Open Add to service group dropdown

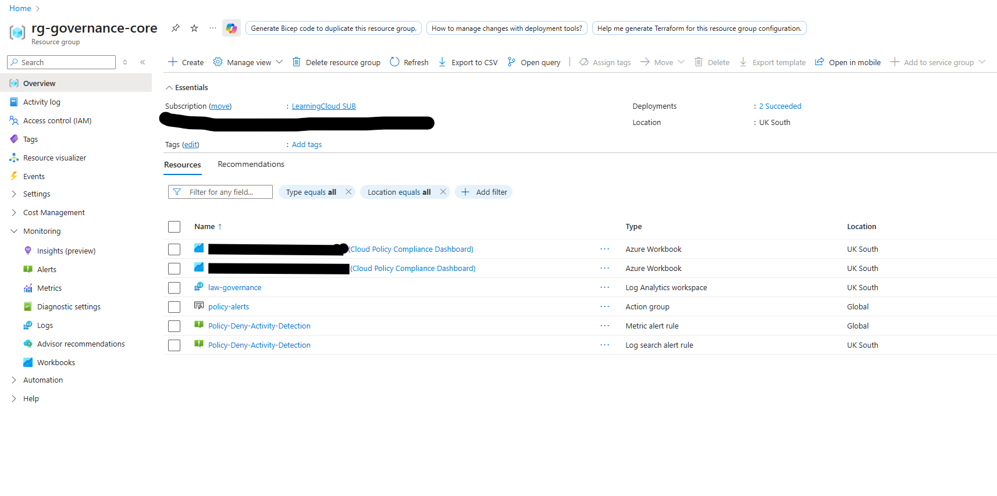click(938, 62)
